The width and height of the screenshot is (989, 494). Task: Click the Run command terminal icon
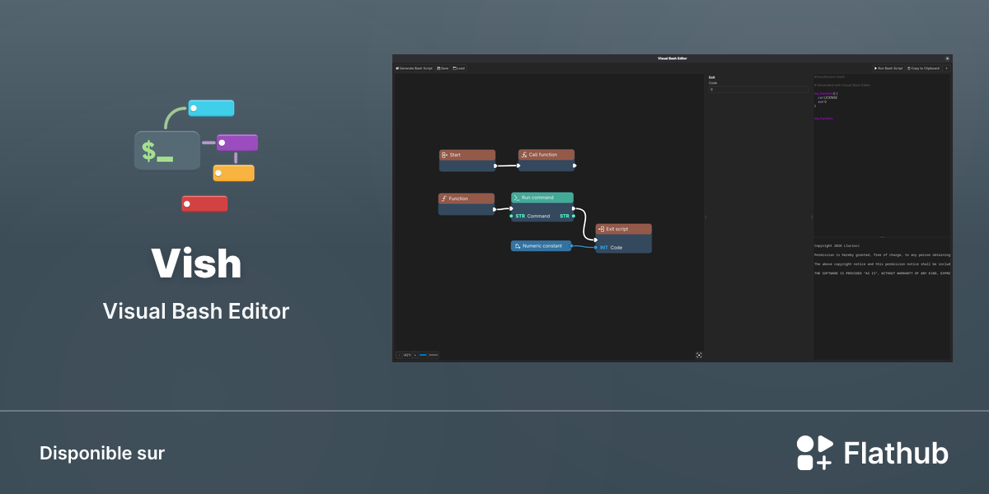click(517, 198)
